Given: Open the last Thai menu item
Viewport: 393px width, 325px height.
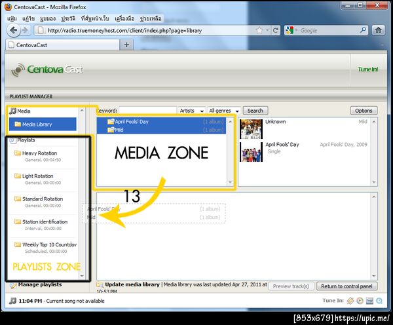Looking at the screenshot, I should [151, 18].
